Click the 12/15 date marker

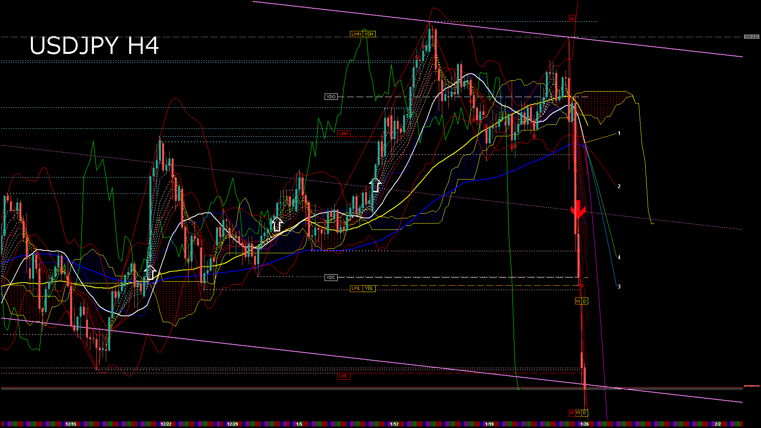coord(71,424)
